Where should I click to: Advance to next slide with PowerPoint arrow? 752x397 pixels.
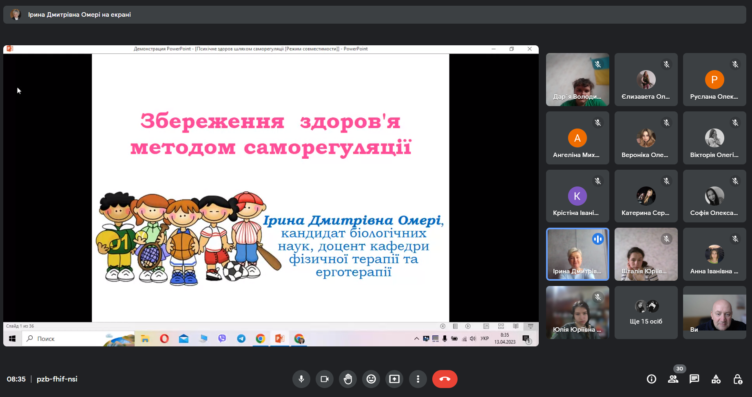467,326
